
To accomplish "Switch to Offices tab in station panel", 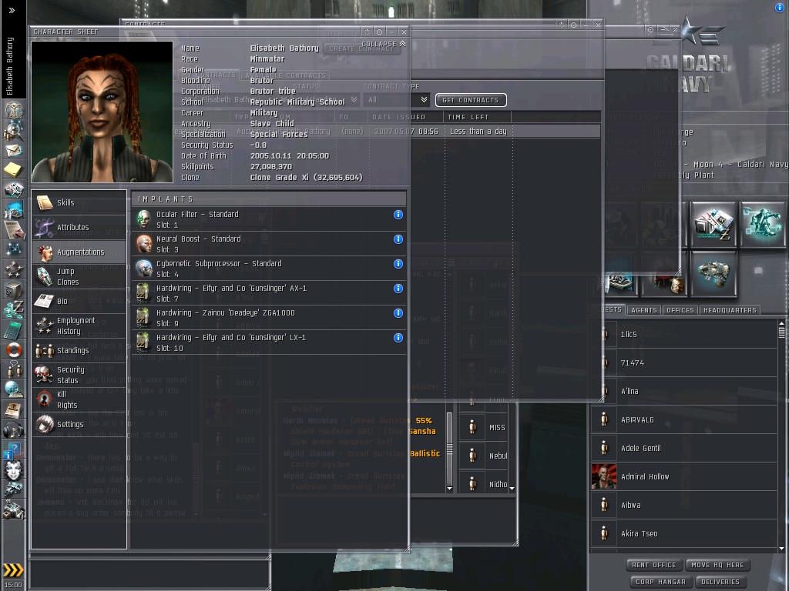I will 680,310.
